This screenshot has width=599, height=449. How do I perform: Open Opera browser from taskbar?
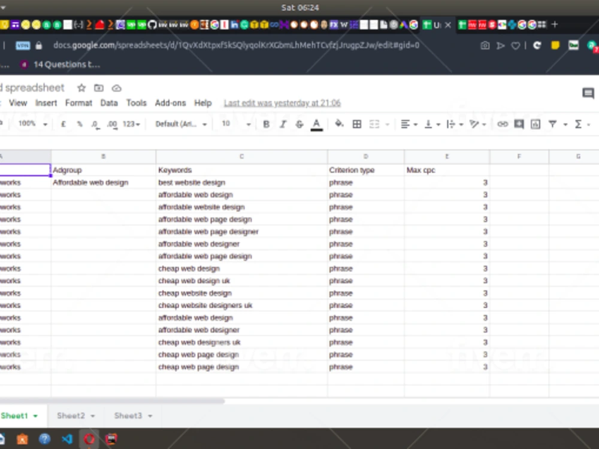point(89,439)
